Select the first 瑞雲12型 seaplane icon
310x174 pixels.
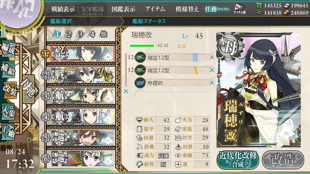(140, 57)
